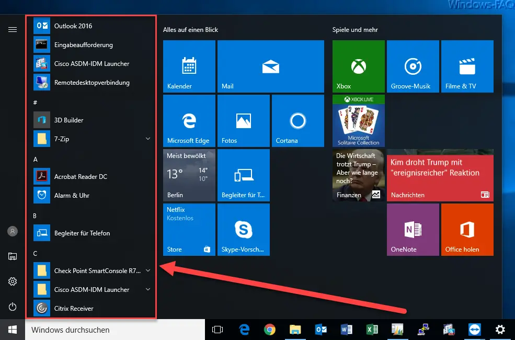The height and width of the screenshot is (340, 515).
Task: Open the Start menu hamburger menu
Action: click(13, 29)
